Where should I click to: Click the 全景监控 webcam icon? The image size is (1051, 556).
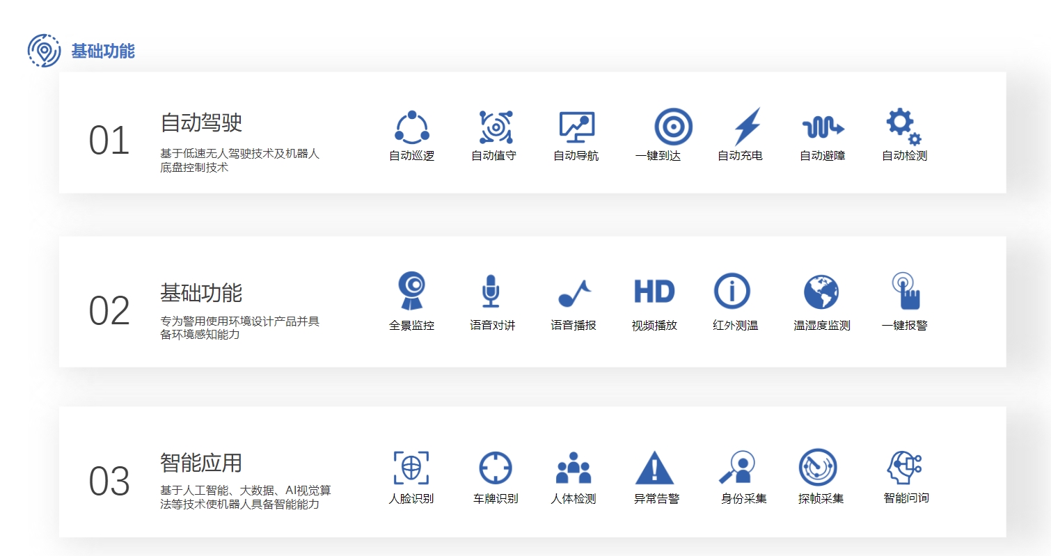pos(411,290)
